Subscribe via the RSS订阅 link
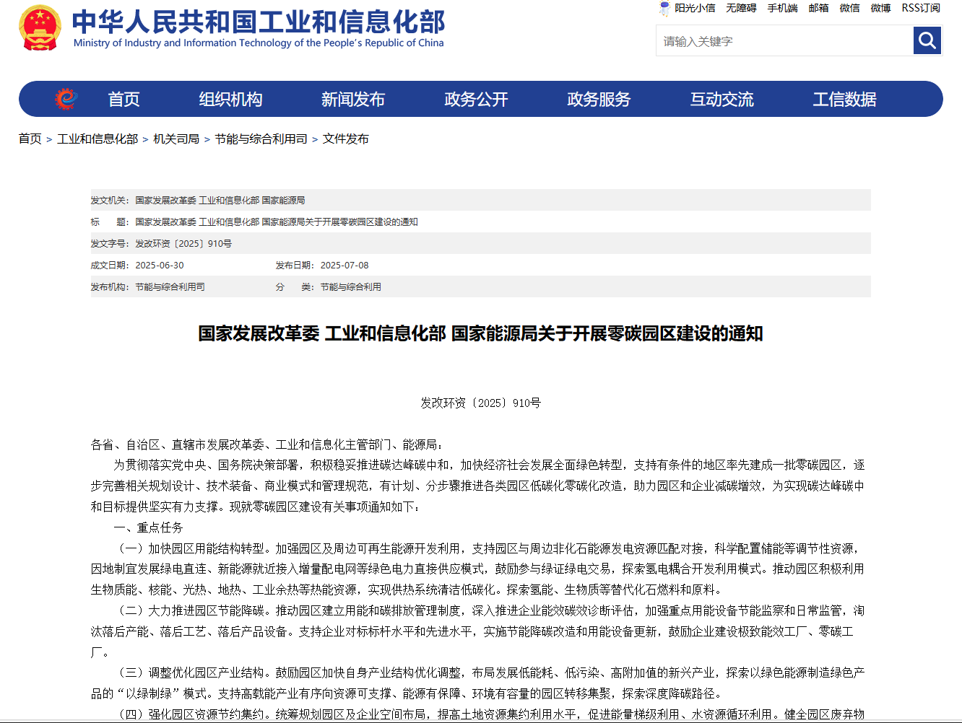Image resolution: width=962 pixels, height=723 pixels. 921,8
